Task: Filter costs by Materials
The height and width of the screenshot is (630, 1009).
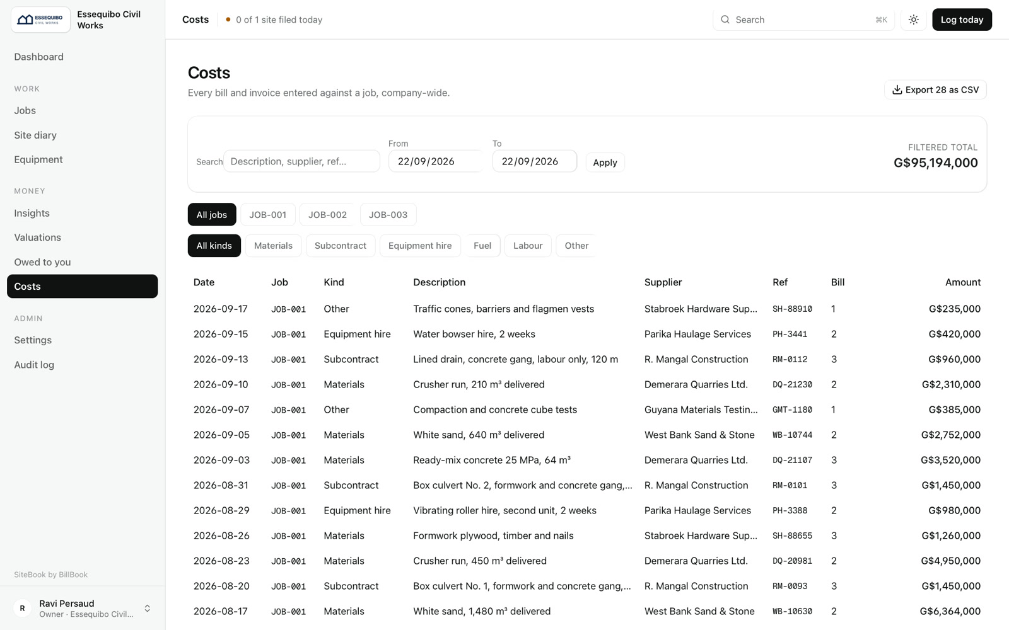Action: point(273,246)
